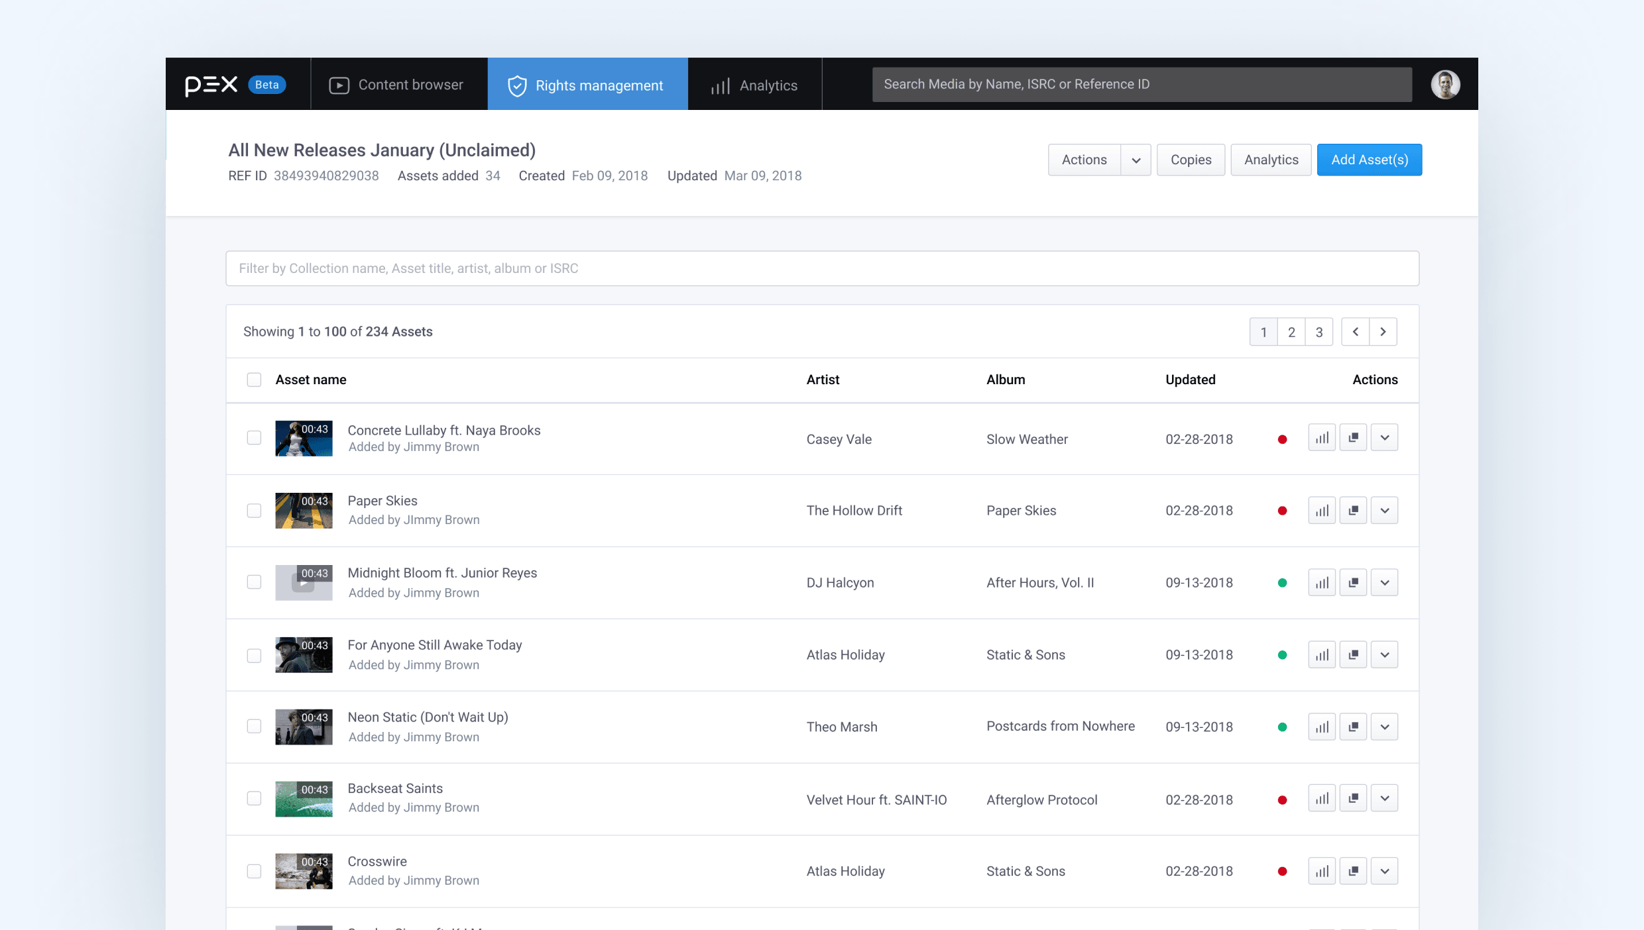The image size is (1644, 930).
Task: Sort by Artist column header
Action: (x=823, y=380)
